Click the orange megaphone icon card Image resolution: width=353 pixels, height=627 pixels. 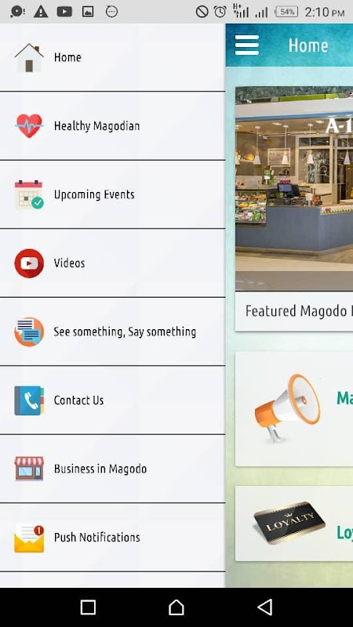tap(293, 409)
